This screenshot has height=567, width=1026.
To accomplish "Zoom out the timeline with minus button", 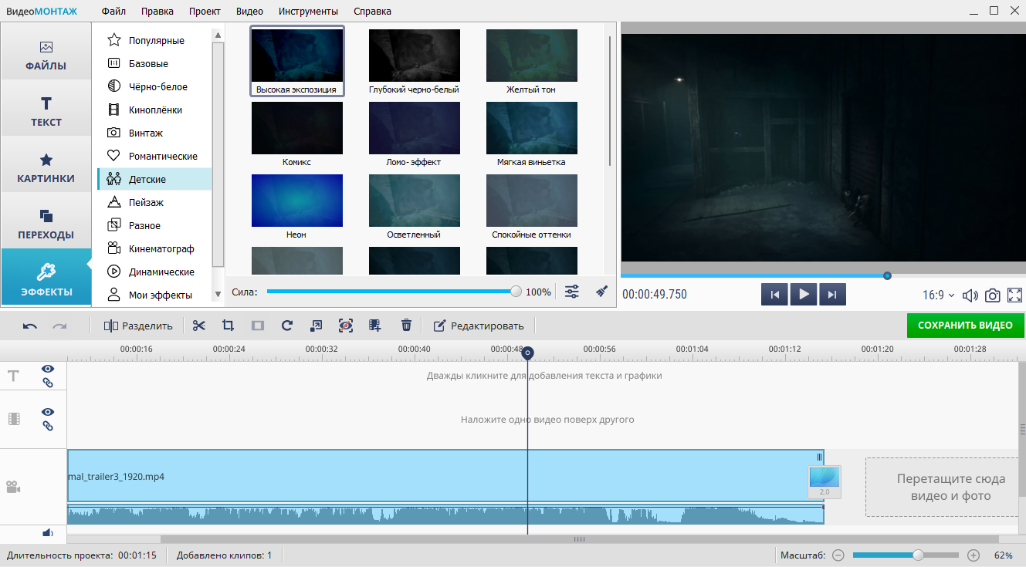I will (838, 555).
